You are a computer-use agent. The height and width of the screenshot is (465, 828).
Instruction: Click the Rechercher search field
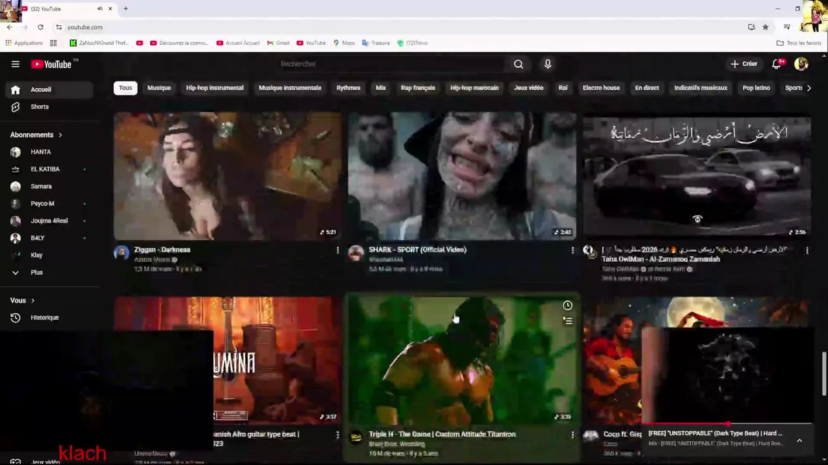[x=391, y=64]
